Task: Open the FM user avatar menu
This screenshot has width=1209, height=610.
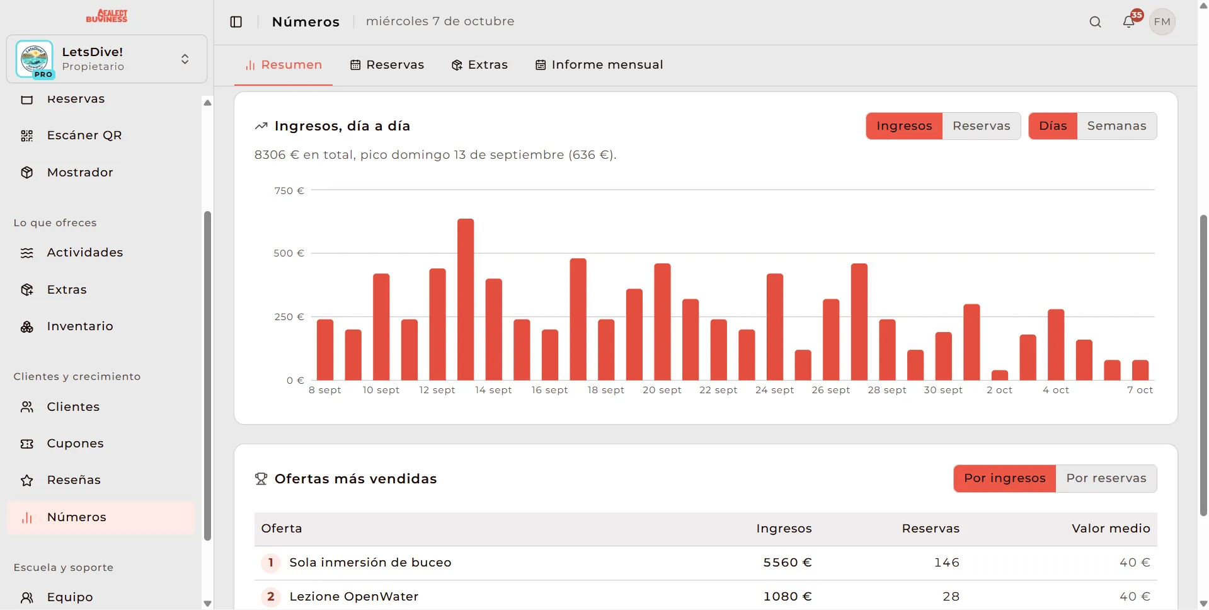Action: pos(1162,22)
